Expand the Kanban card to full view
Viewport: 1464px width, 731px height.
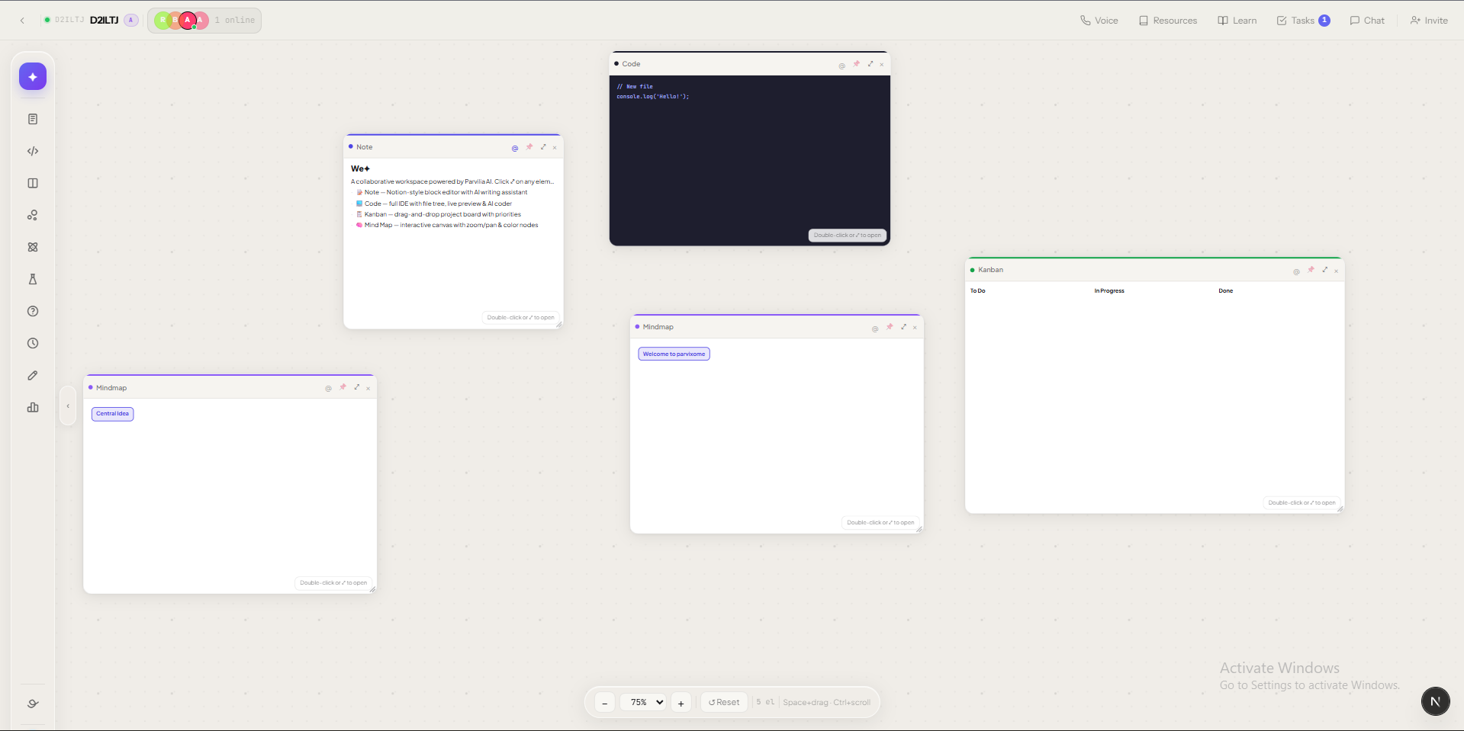point(1324,270)
